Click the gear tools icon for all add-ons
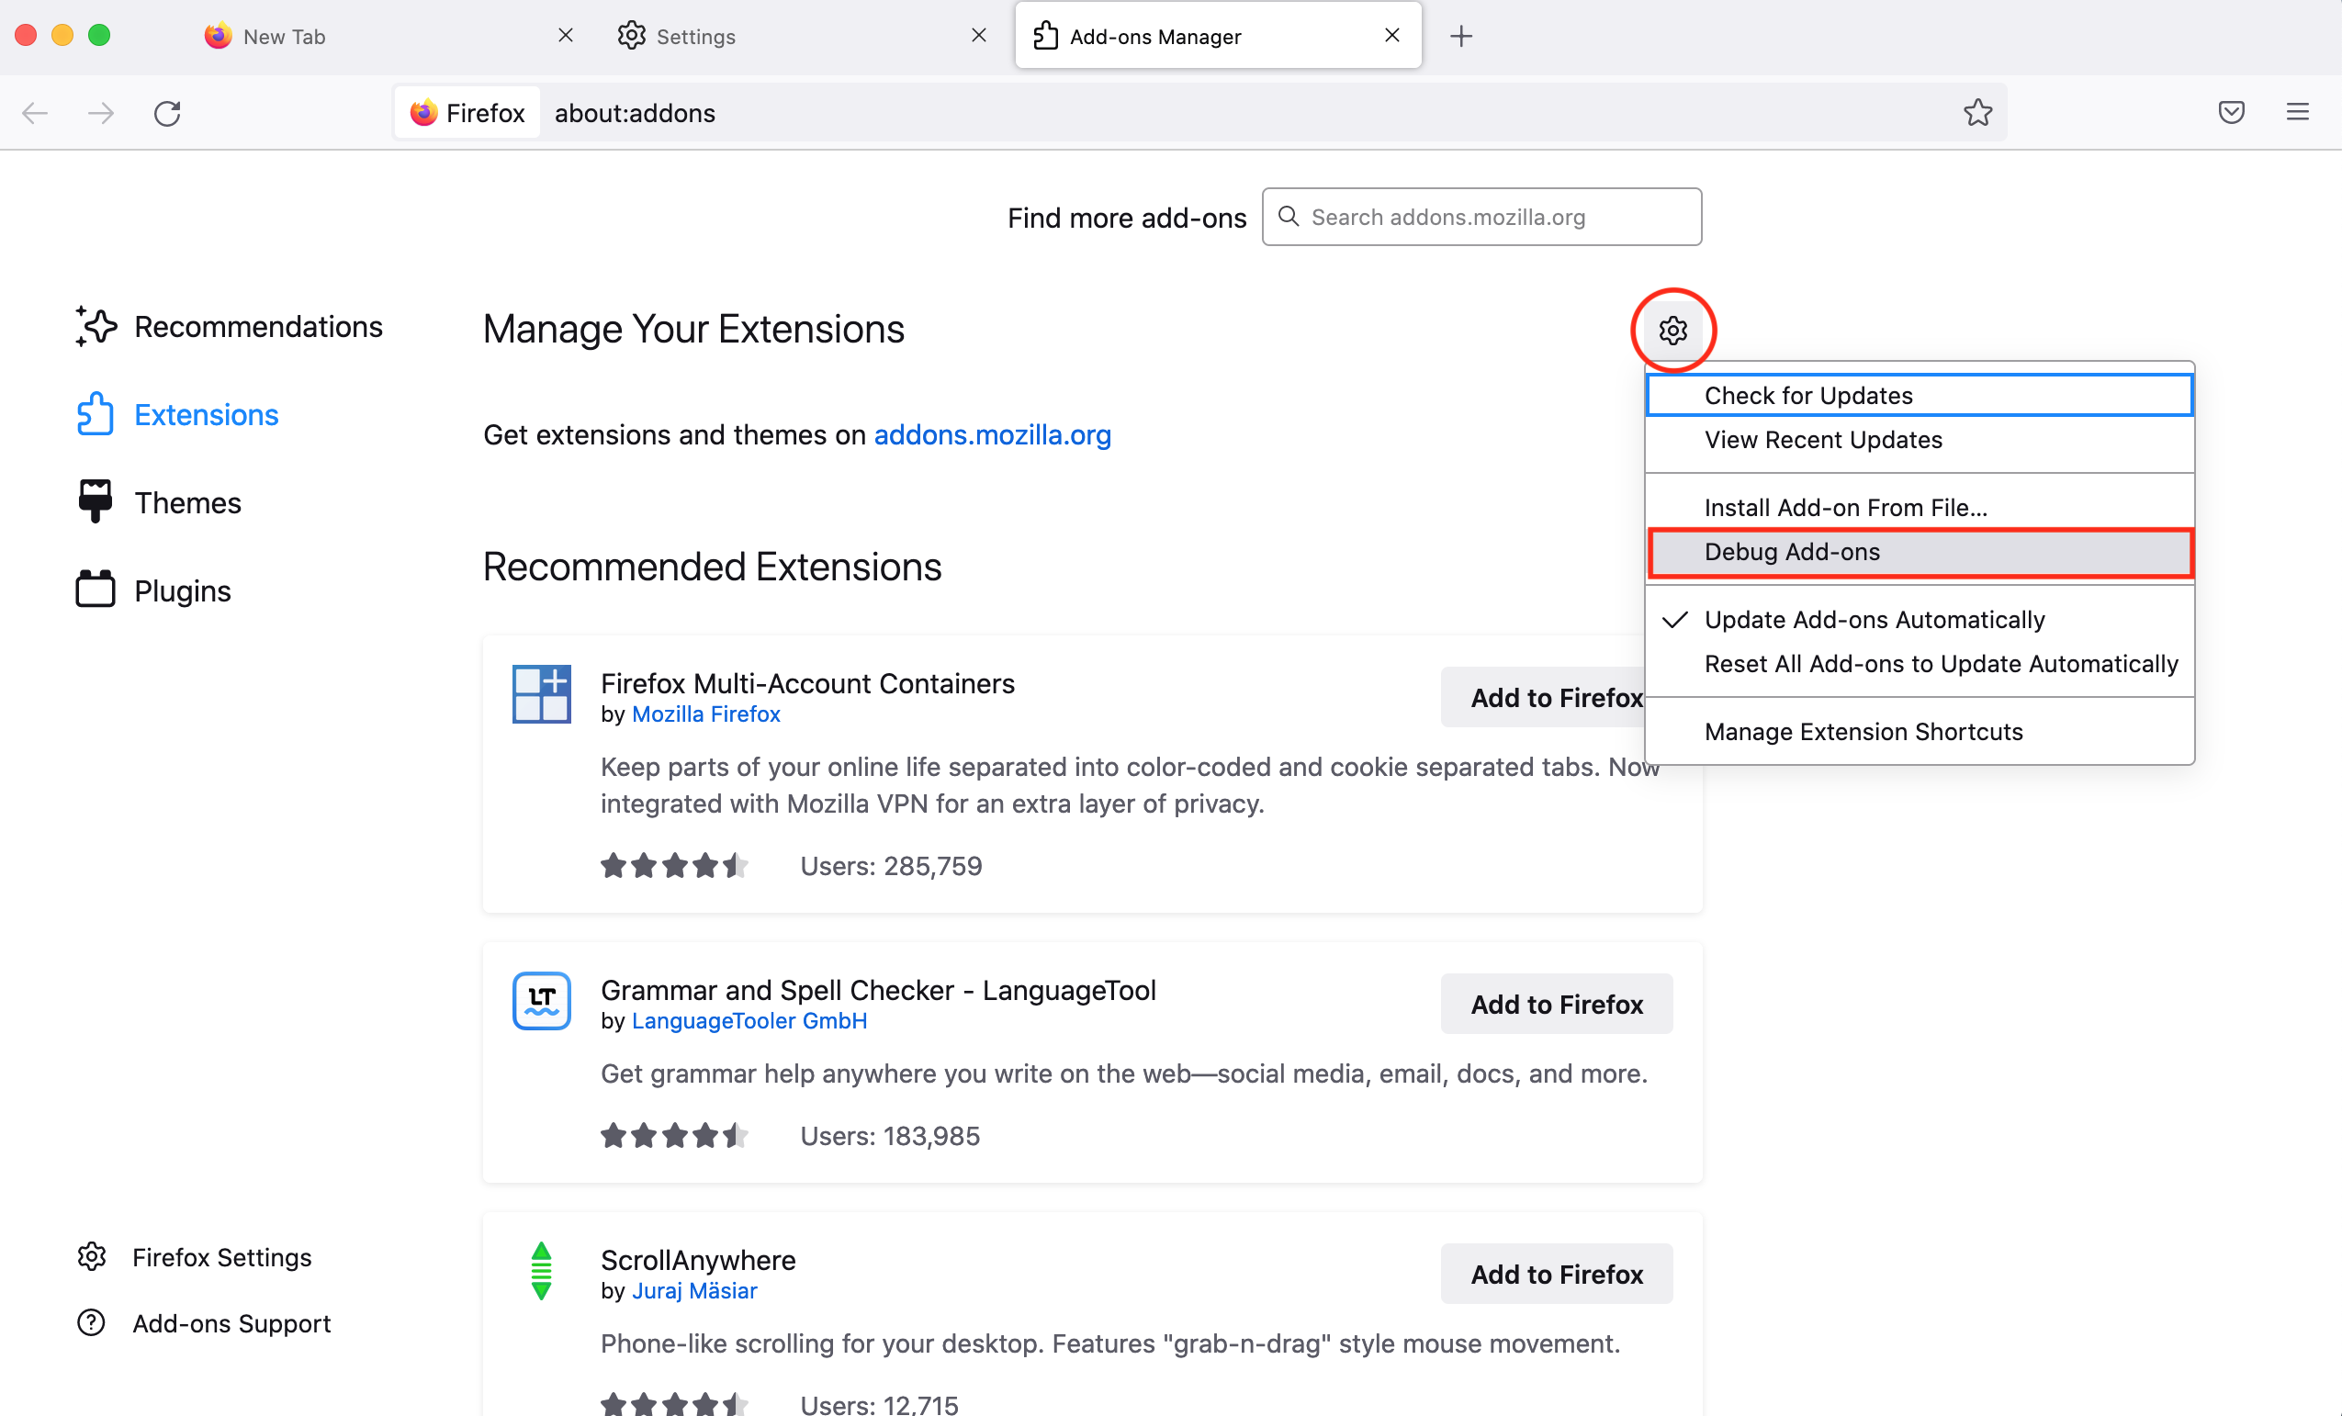Screen dimensions: 2342x1416 coord(1672,330)
